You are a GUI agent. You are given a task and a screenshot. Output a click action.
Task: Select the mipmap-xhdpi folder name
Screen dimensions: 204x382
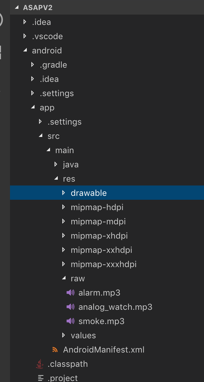point(99,236)
